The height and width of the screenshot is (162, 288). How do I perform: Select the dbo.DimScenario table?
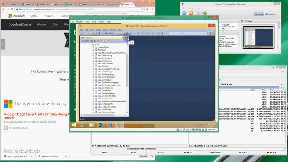click(105, 99)
